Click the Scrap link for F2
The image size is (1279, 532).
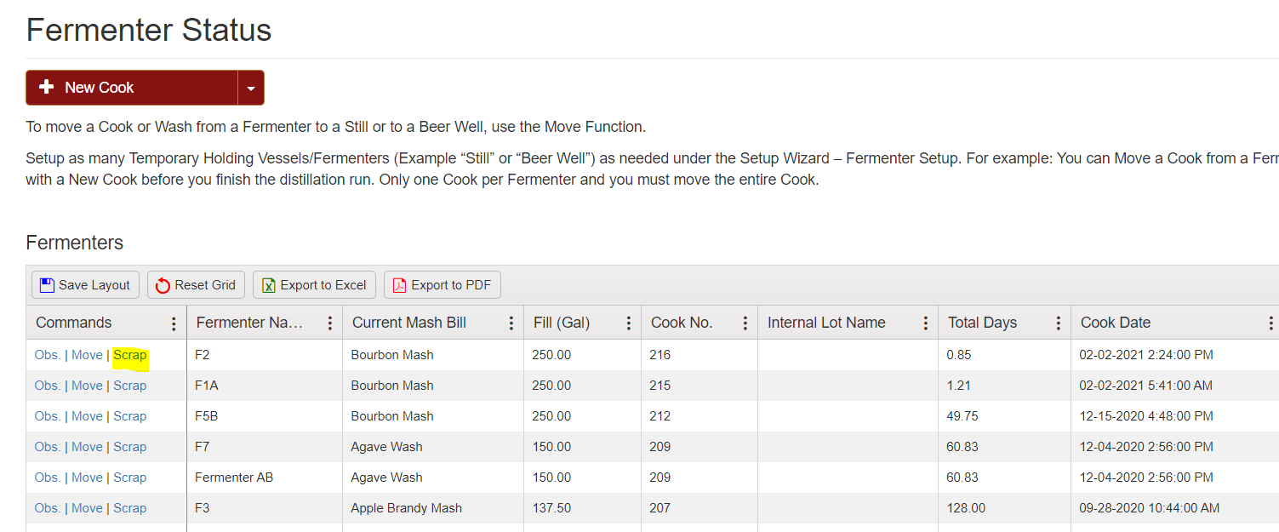point(130,355)
